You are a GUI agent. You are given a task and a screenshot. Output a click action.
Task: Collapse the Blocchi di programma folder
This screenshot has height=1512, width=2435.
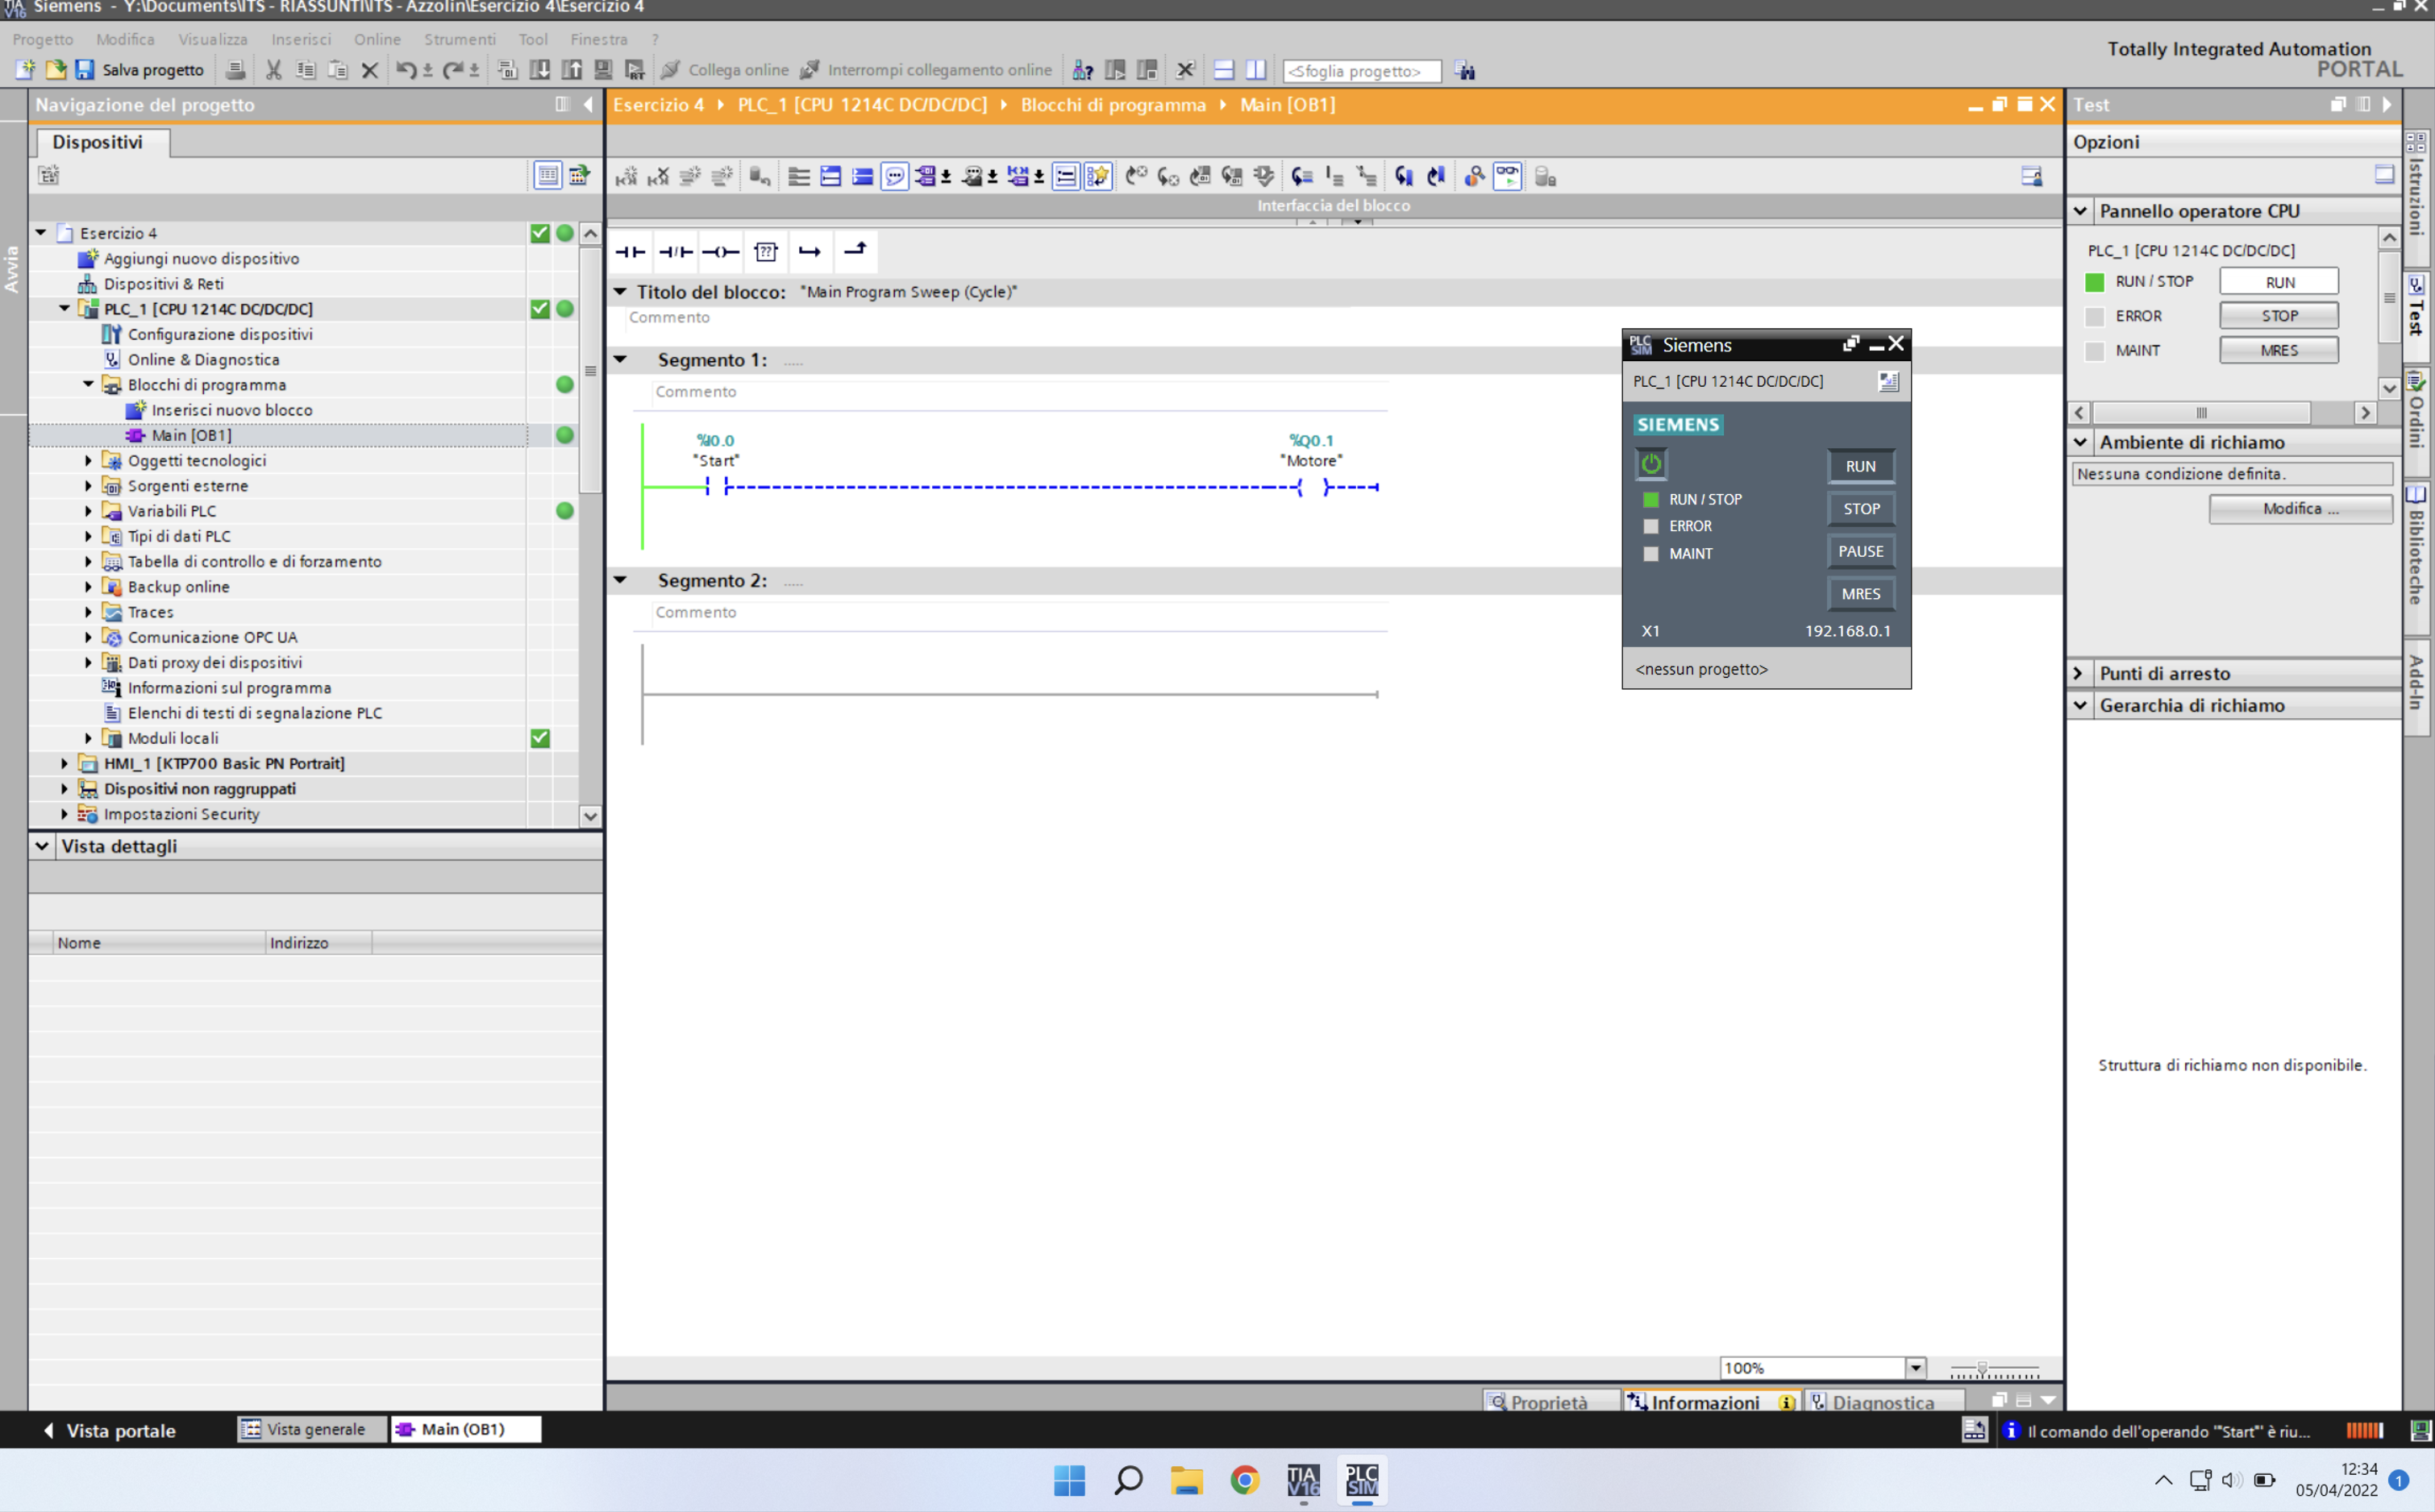pos(88,384)
